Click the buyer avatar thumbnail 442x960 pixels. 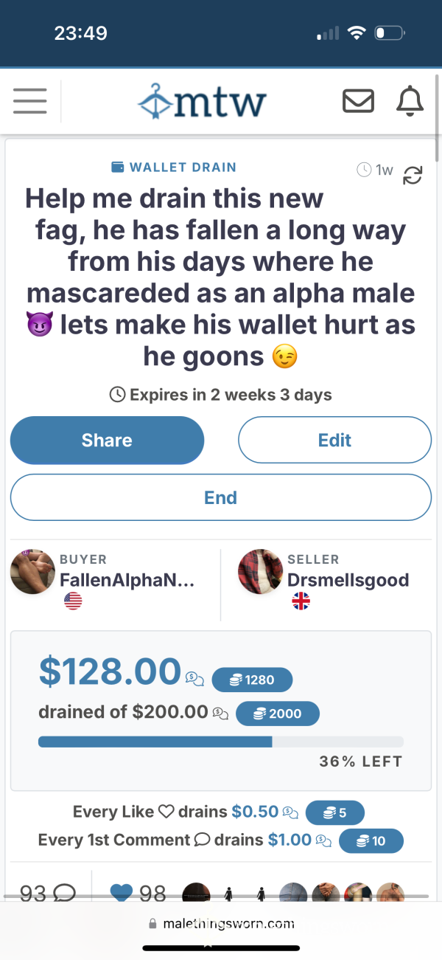point(33,572)
